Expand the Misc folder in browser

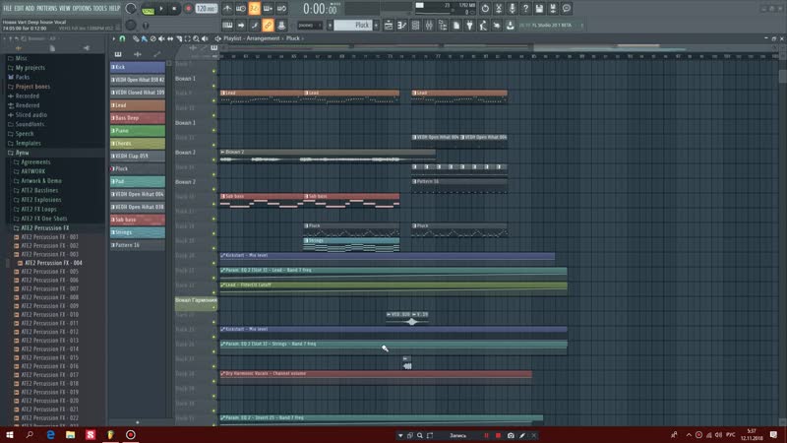21,58
